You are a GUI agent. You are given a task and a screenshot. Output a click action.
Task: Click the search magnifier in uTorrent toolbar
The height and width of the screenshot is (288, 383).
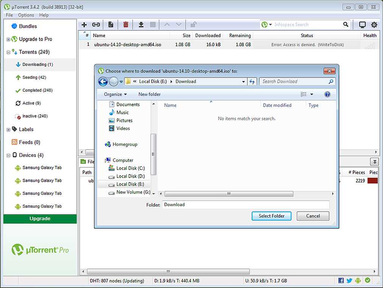(x=346, y=25)
